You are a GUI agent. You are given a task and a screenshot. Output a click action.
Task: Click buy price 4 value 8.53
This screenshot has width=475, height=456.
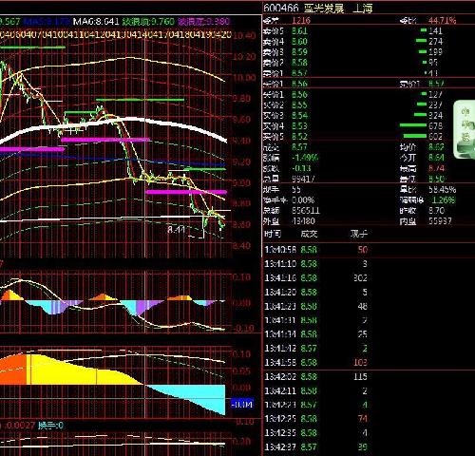click(x=299, y=126)
